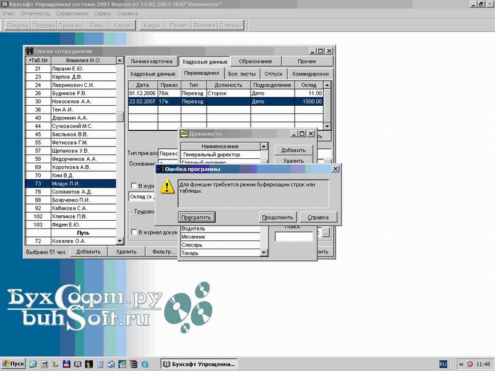Click the red tray icon beside the clock
Viewport: 495px width, 371px height.
(470, 364)
